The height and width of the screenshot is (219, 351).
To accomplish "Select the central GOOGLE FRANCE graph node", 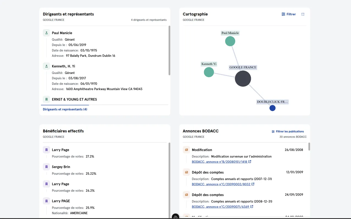I will pos(243,79).
